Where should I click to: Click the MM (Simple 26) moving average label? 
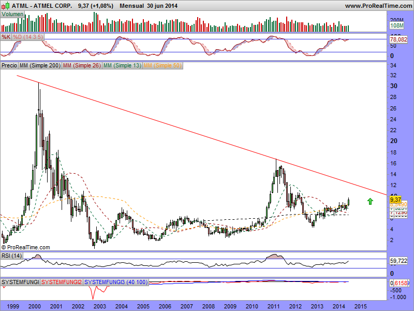click(82, 65)
